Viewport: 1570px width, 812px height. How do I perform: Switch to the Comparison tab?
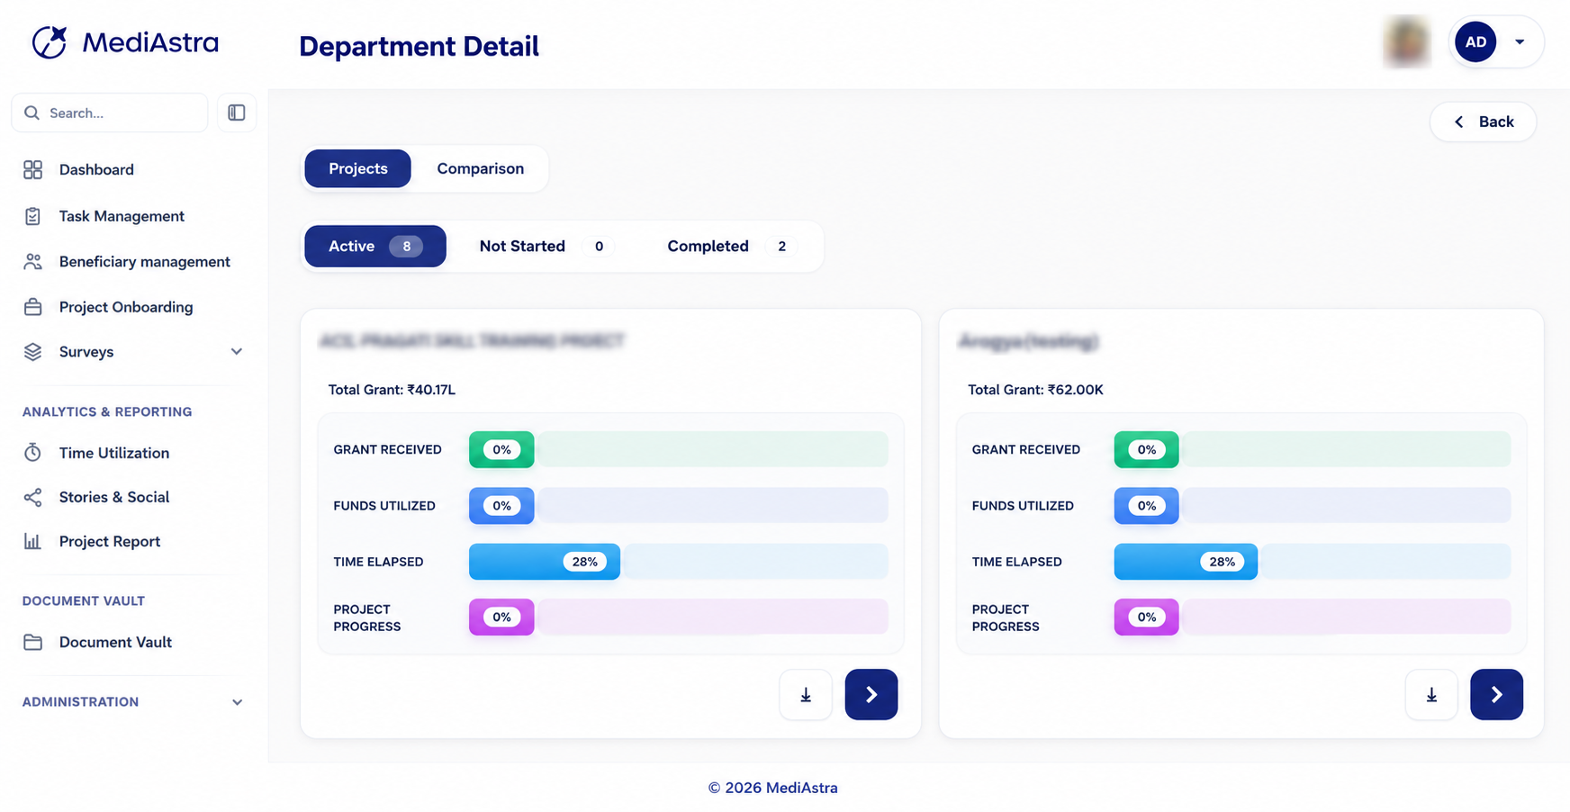point(480,168)
